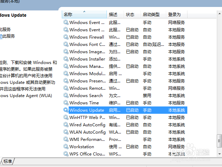Click 已启动 status in Windows Update row
Viewport: 222px width, 167px height.
132,110
